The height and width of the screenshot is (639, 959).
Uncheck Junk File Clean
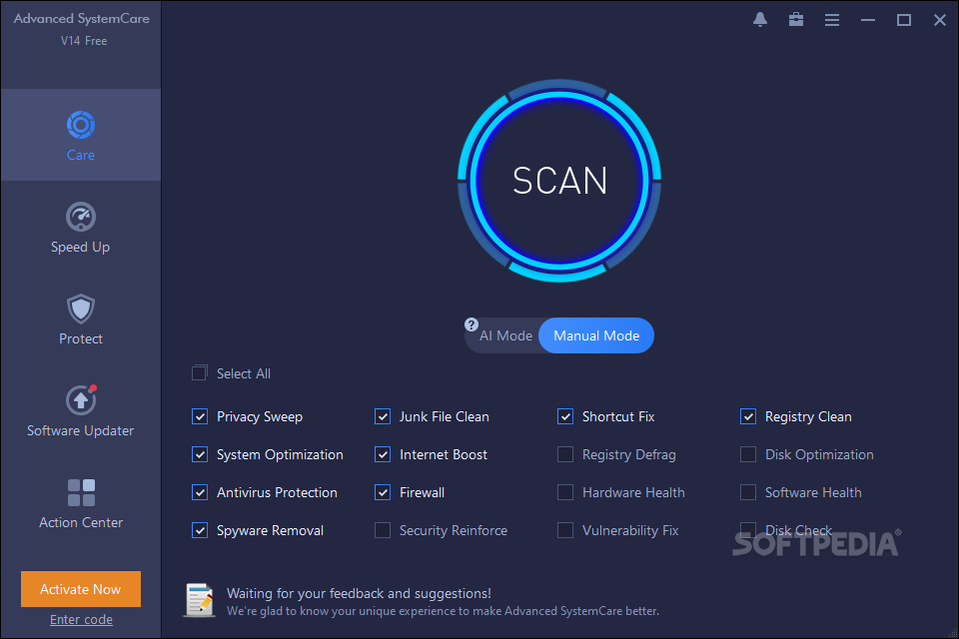click(383, 416)
